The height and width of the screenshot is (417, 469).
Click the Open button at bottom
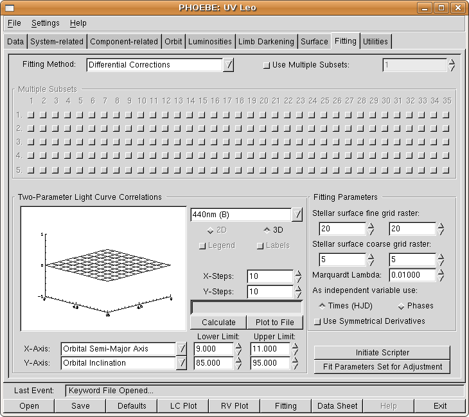(29, 406)
